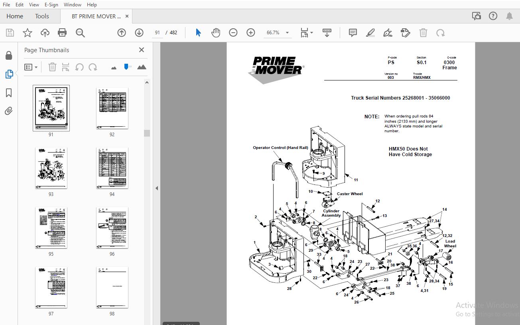Open the Window menu
The height and width of the screenshot is (325, 520).
click(x=73, y=4)
